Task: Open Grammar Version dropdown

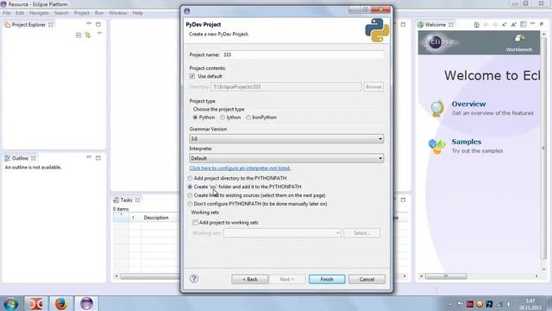Action: (286, 138)
